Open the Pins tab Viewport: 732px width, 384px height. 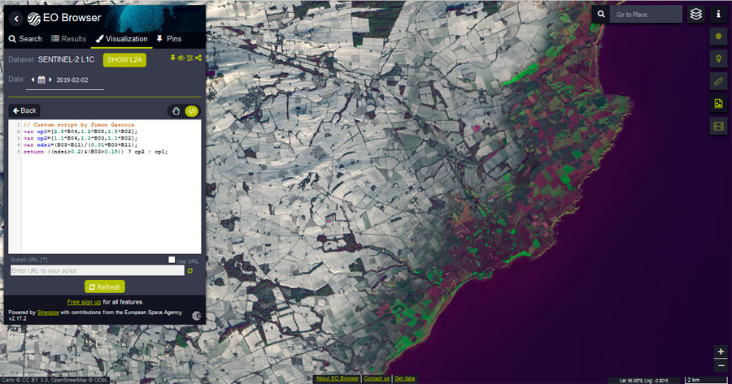(169, 39)
